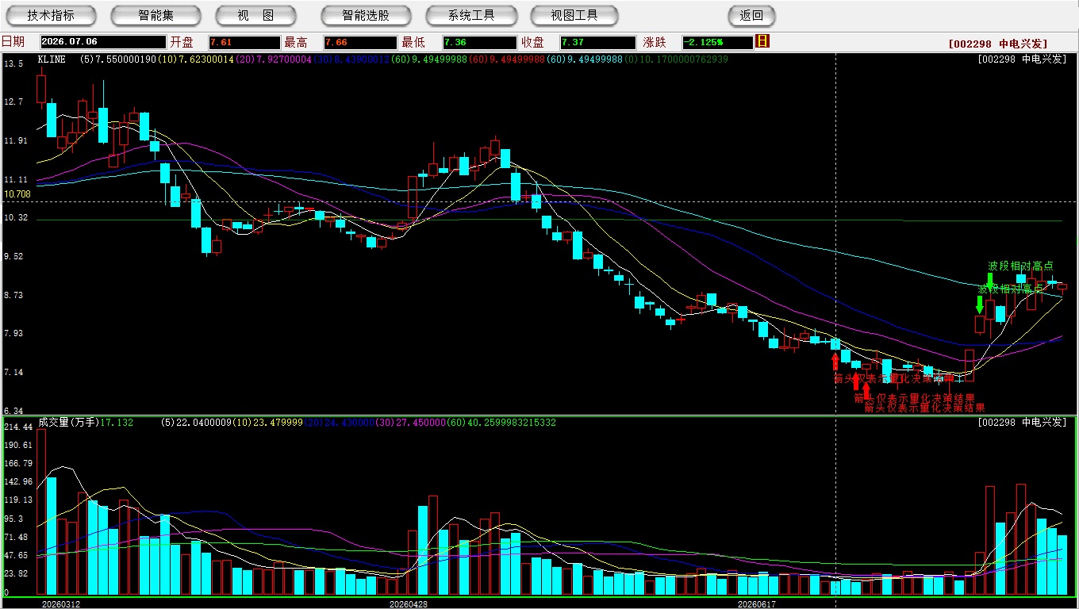Image resolution: width=1079 pixels, height=609 pixels.
Task: Click the 20260617 date marker
Action: click(x=757, y=603)
